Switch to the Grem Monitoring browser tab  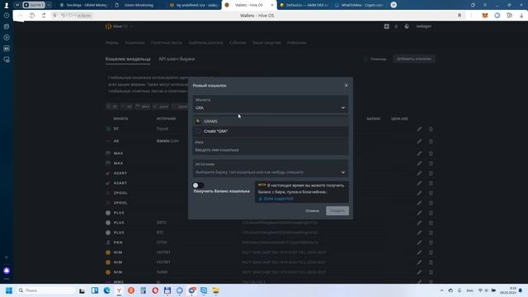(x=138, y=5)
